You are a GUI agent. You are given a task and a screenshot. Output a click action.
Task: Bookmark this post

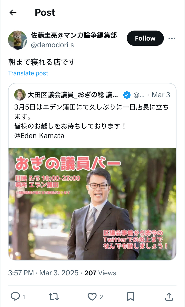pyautogui.click(x=130, y=297)
